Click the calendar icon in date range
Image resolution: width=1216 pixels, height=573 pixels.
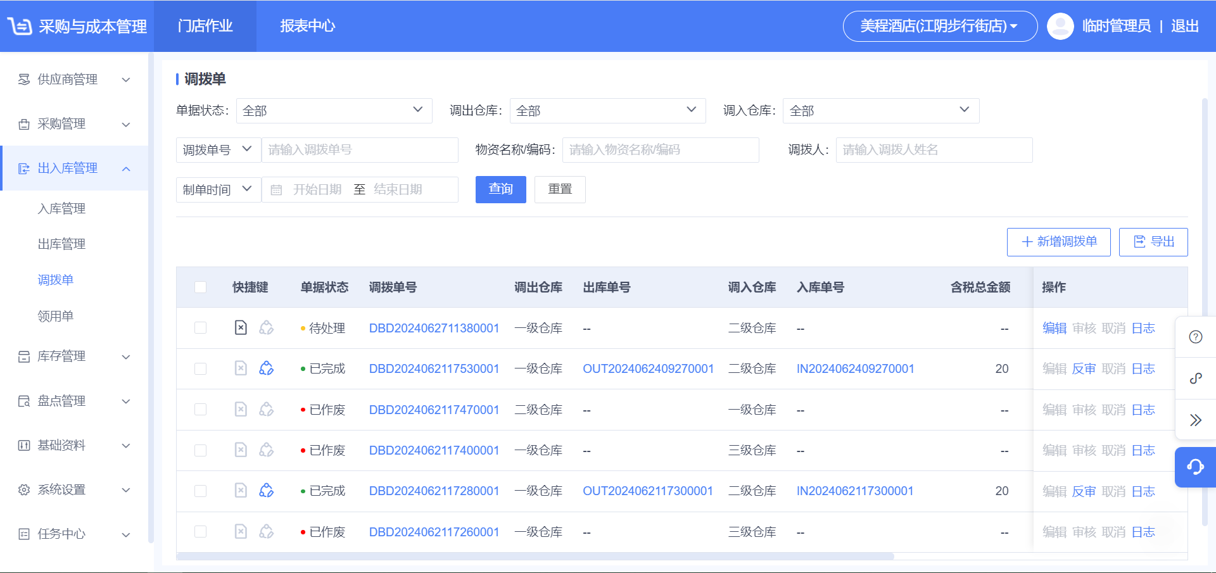[x=276, y=190]
